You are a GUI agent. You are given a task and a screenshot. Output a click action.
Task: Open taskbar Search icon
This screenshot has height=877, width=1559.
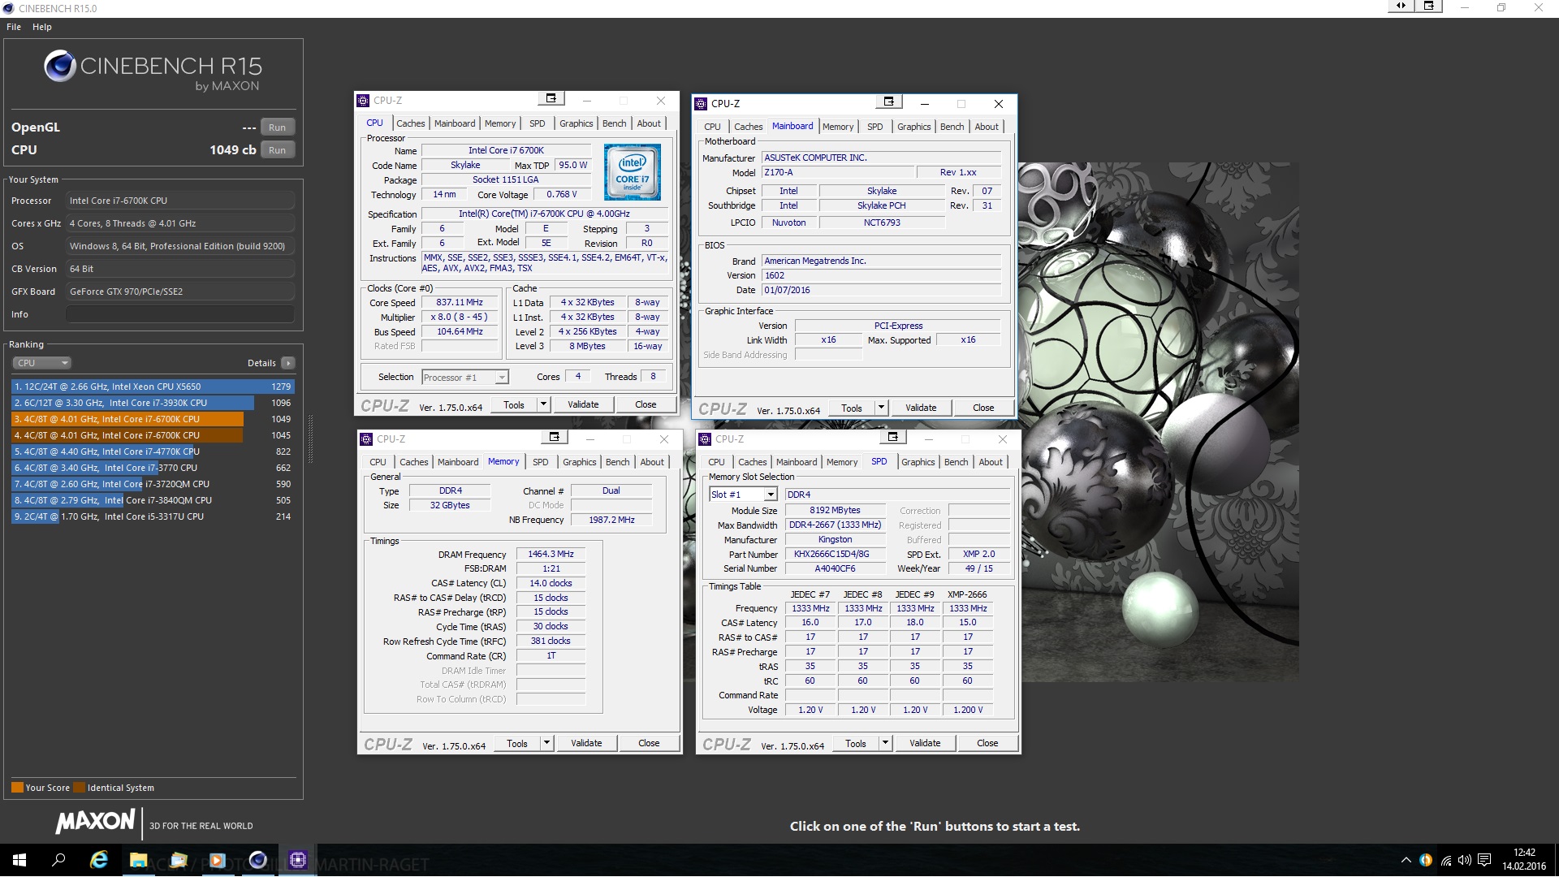[x=58, y=860]
